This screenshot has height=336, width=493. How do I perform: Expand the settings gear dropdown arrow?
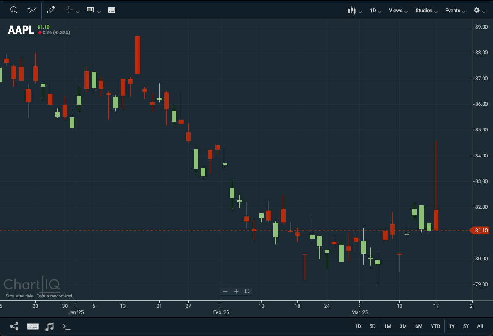click(484, 12)
